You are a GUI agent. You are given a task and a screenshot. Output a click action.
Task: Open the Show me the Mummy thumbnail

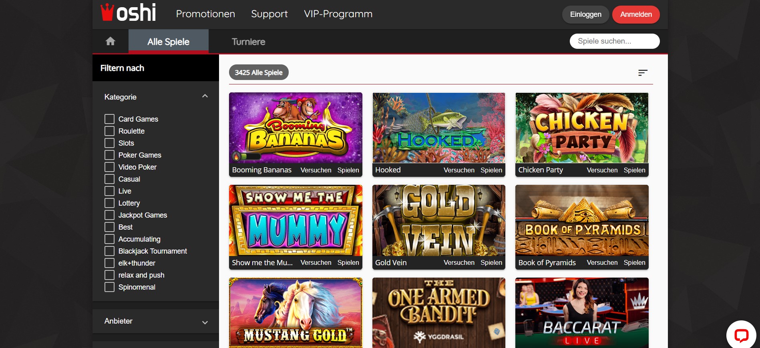[x=296, y=220]
